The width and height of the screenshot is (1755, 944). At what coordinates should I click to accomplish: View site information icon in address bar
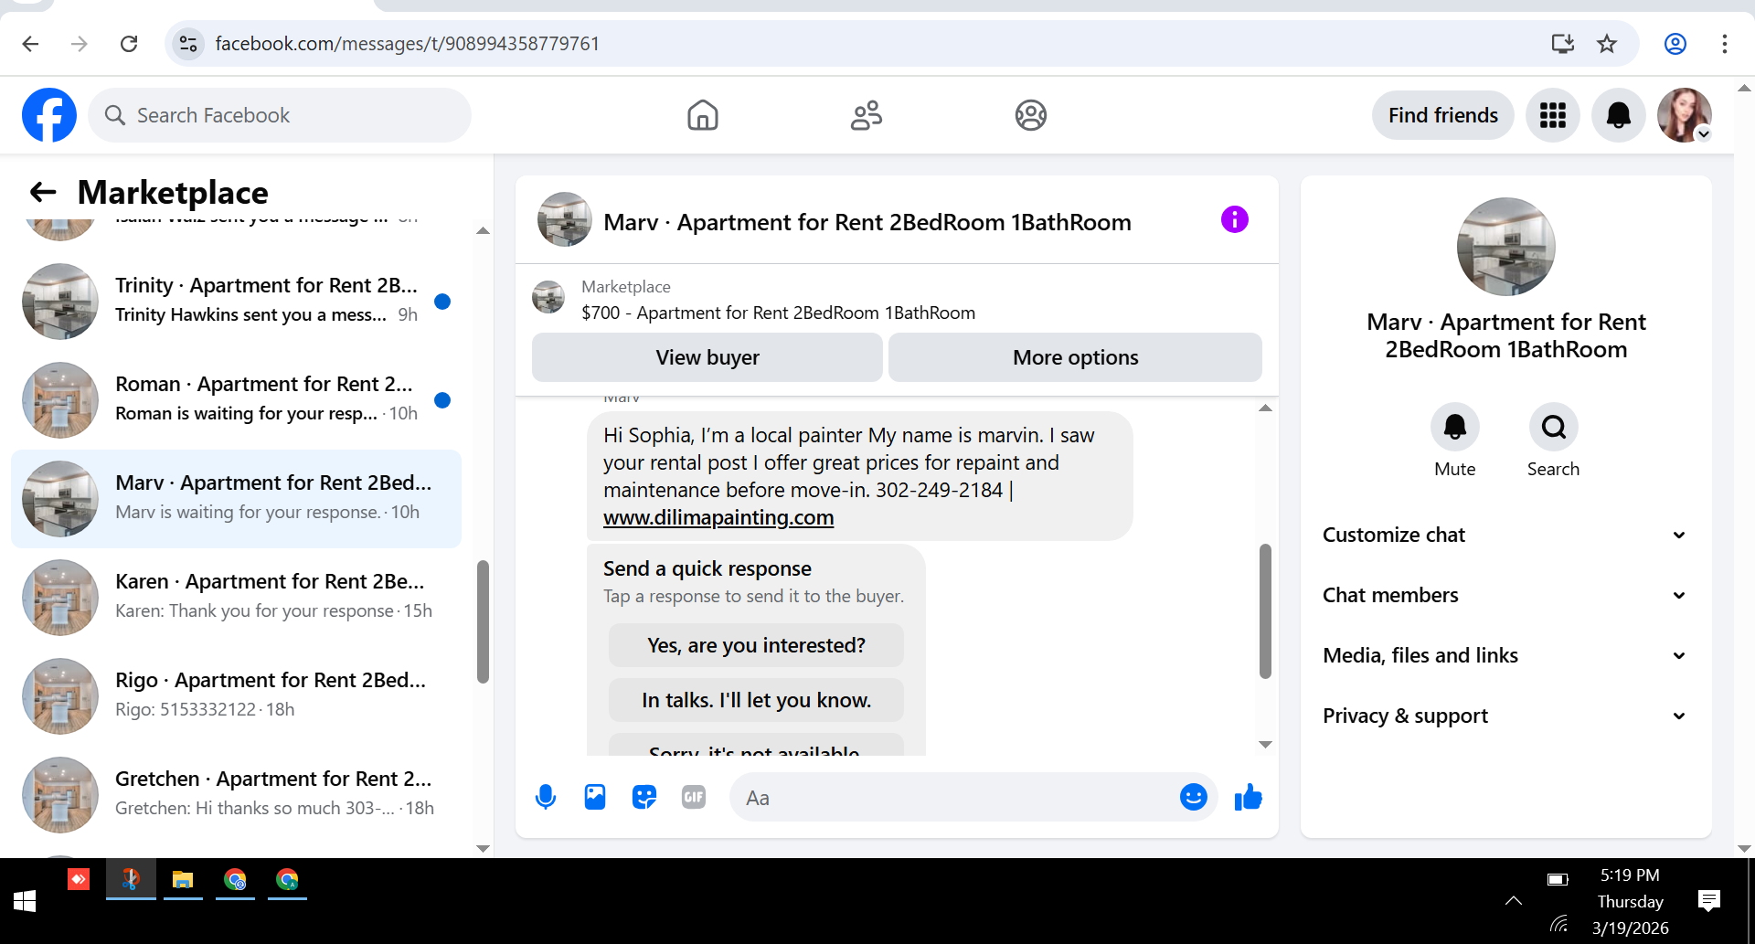coord(188,44)
